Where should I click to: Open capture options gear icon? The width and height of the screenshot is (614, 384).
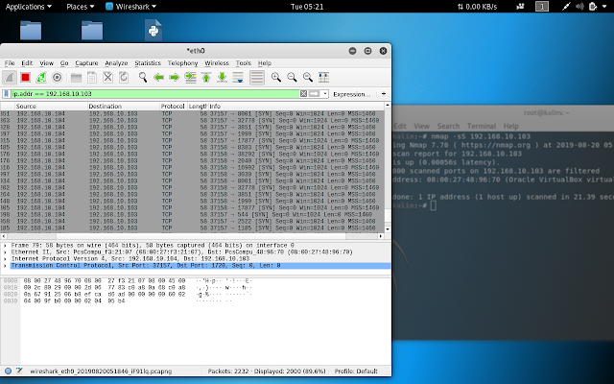click(58, 77)
